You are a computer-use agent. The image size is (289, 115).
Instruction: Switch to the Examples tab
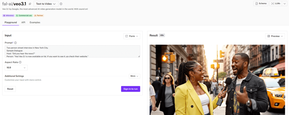point(35,22)
